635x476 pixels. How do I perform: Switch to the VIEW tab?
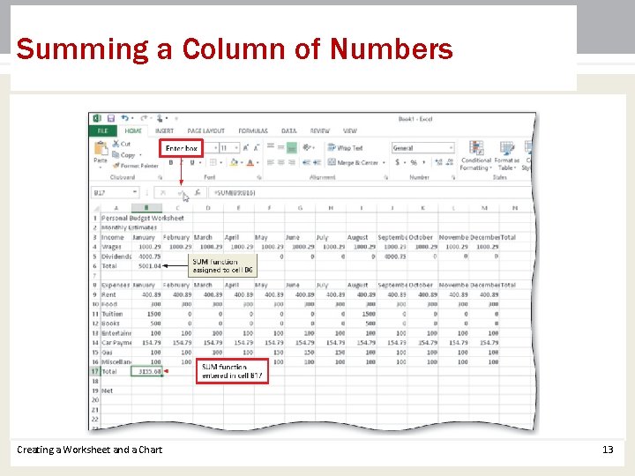click(x=350, y=130)
